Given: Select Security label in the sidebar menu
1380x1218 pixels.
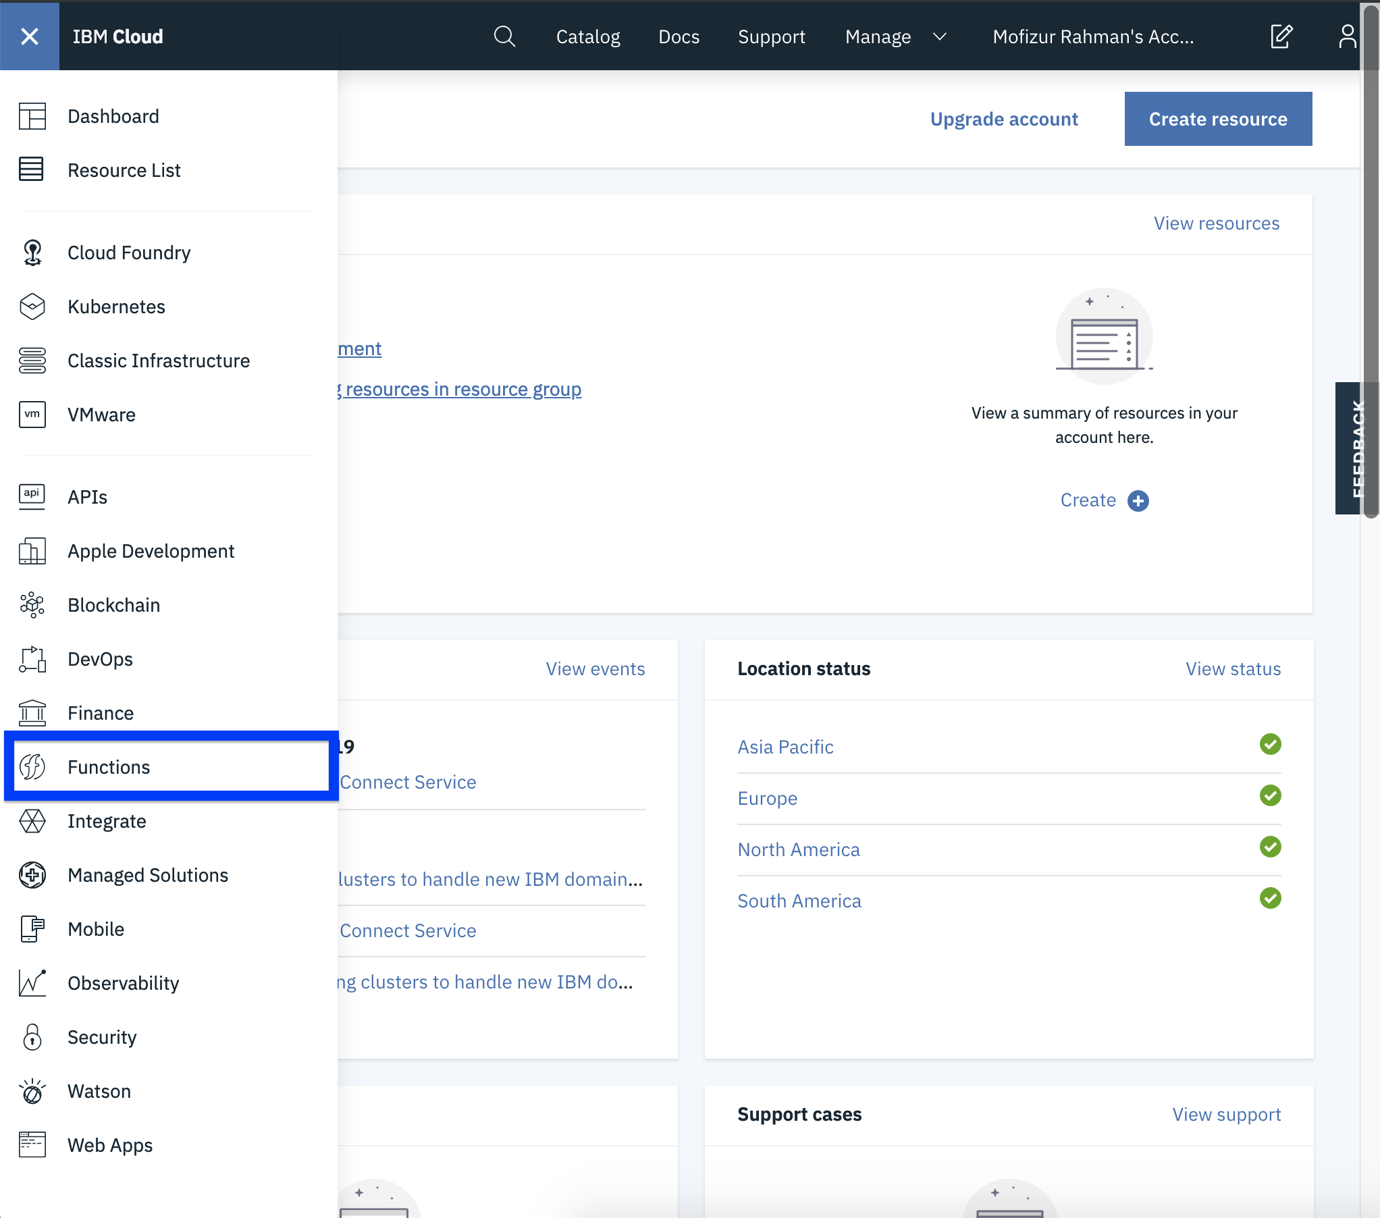Looking at the screenshot, I should tap(102, 1037).
